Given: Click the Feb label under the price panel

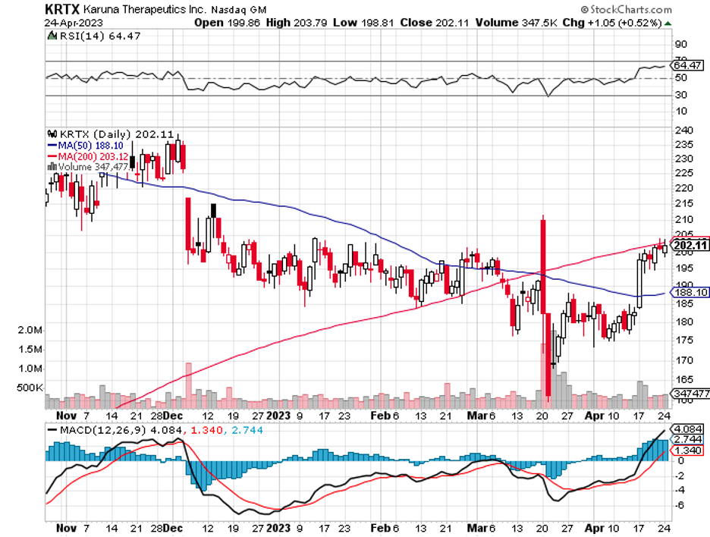Looking at the screenshot, I should click(379, 416).
